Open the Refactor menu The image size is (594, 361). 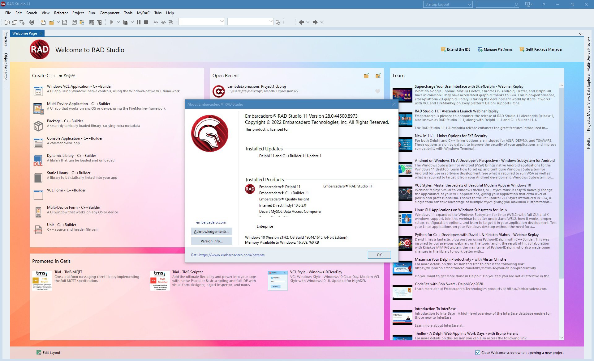pyautogui.click(x=61, y=13)
